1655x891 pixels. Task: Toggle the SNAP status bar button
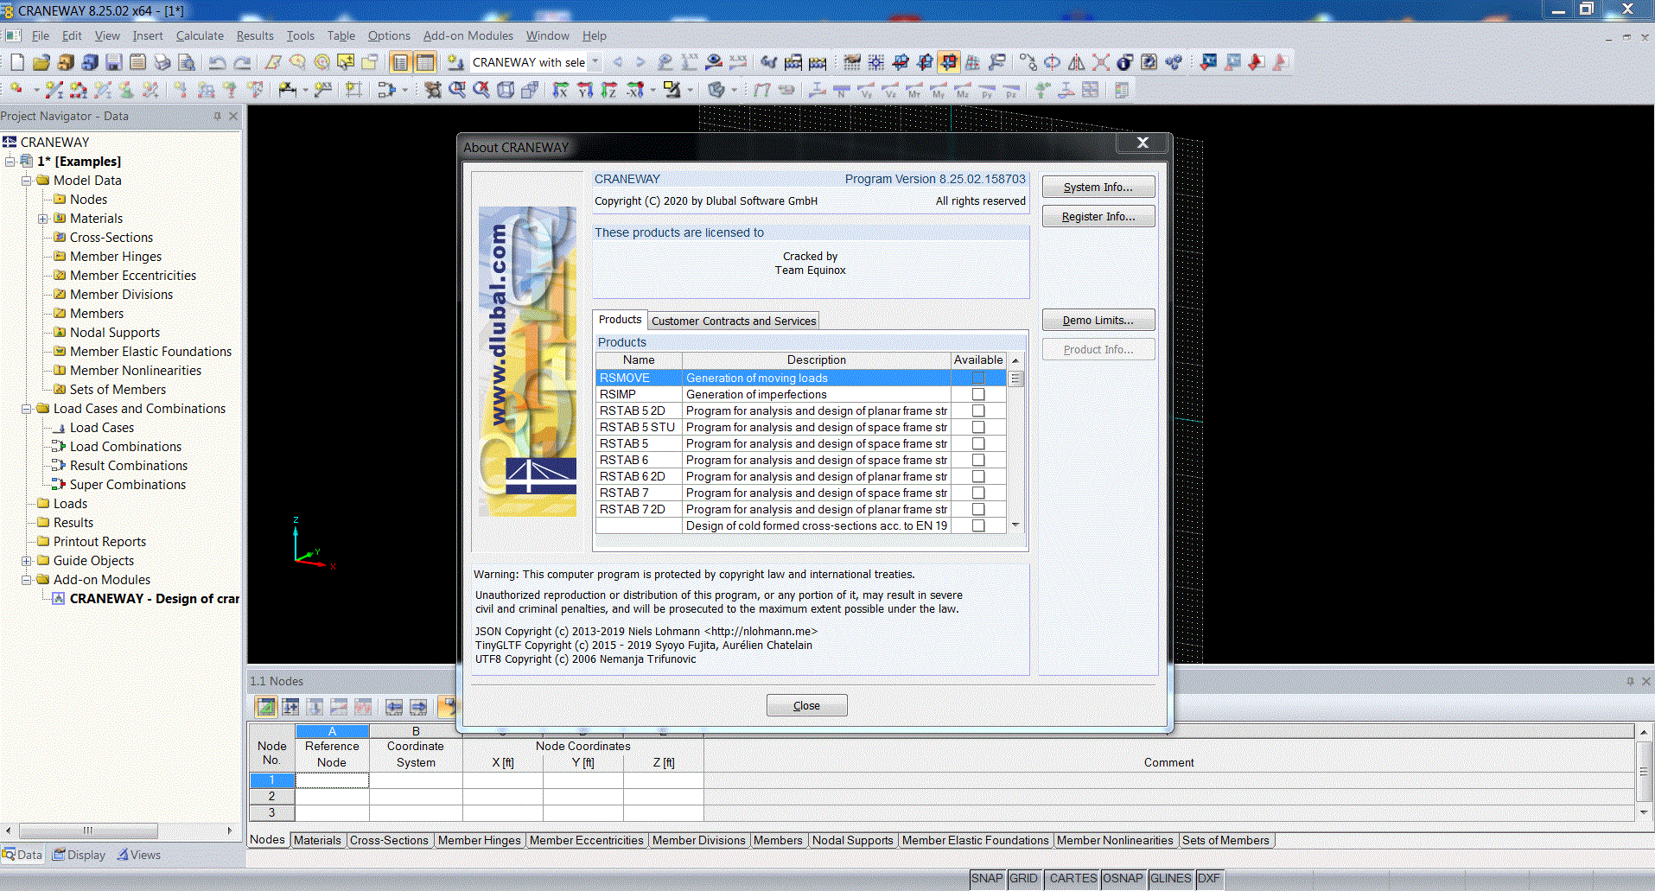click(x=987, y=878)
